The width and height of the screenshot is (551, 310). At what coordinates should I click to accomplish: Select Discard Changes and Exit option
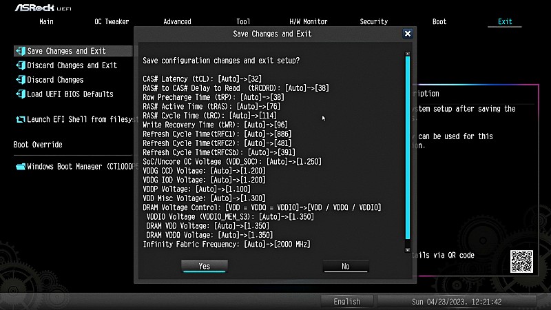pyautogui.click(x=72, y=65)
